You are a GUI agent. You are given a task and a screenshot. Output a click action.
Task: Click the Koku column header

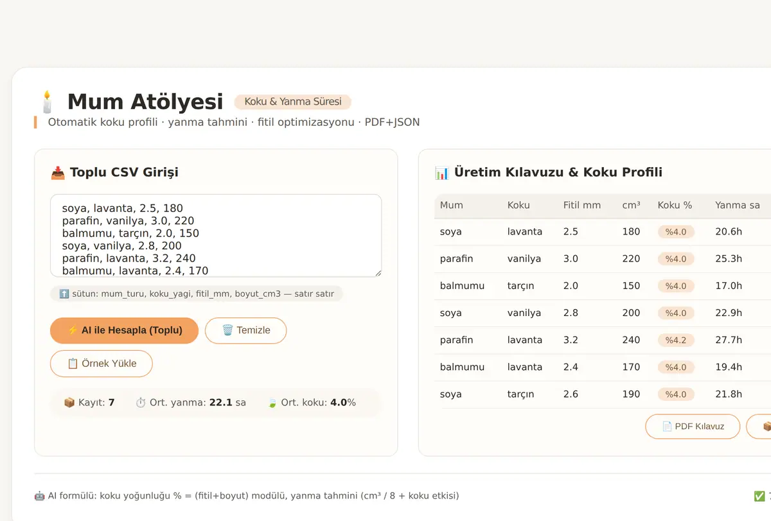coord(518,206)
